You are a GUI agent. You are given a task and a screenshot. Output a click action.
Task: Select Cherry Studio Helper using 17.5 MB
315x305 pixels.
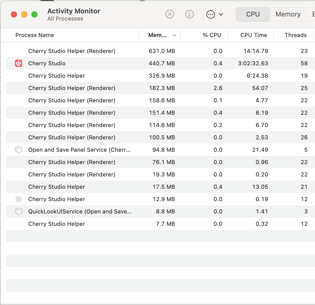pos(160,187)
